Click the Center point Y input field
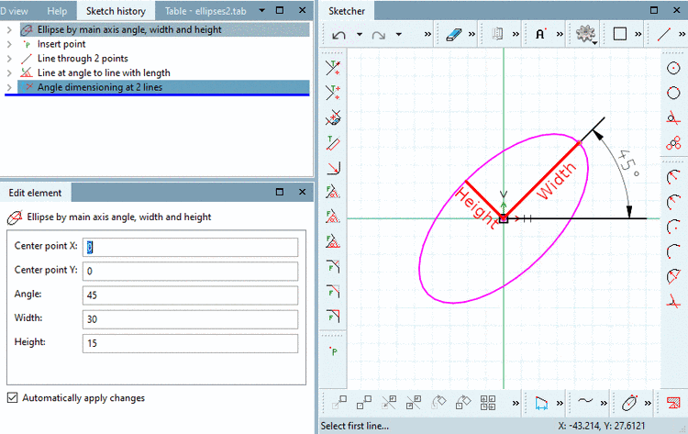The width and height of the screenshot is (688, 434). [x=190, y=272]
